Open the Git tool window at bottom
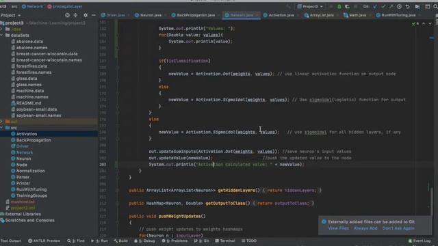 [x=202, y=241]
